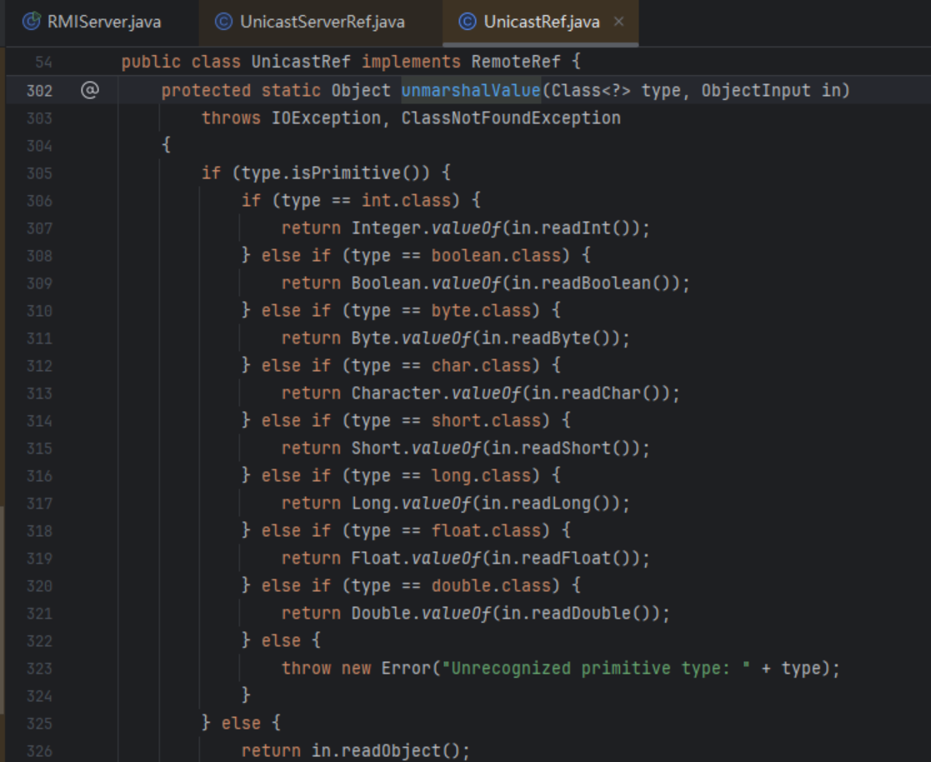Click line number 307 in the gutter
This screenshot has width=931, height=762.
click(39, 228)
